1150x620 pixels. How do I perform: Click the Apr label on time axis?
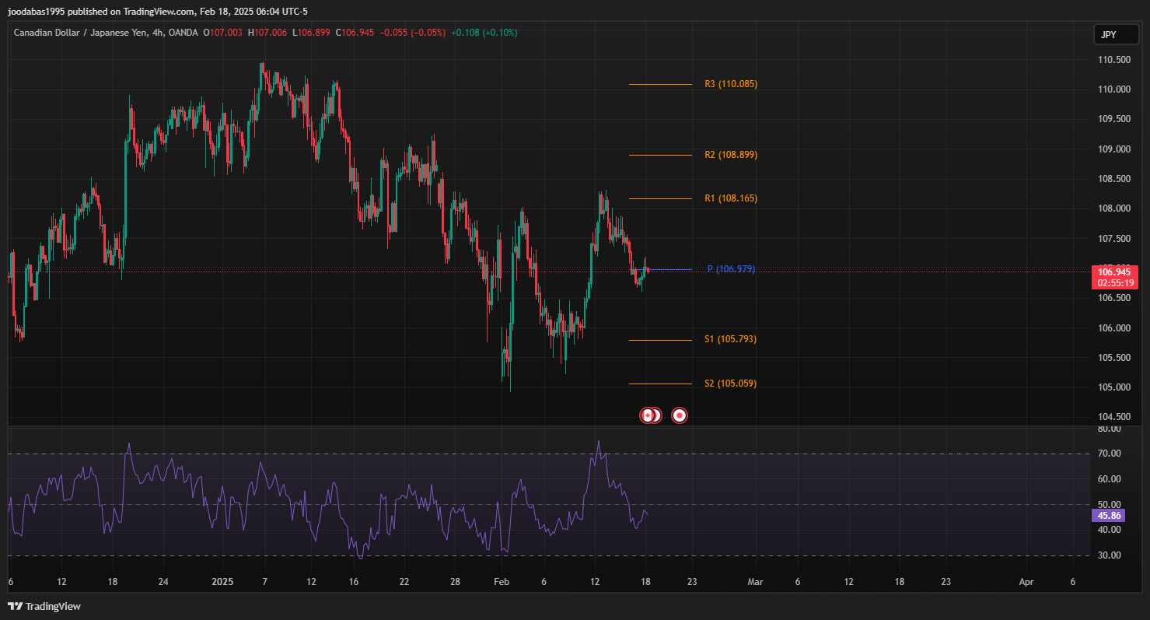coord(1026,582)
